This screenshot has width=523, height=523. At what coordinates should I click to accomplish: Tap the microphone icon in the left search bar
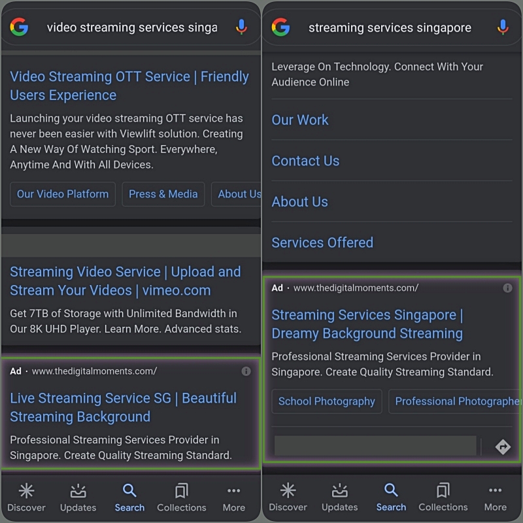tap(241, 27)
